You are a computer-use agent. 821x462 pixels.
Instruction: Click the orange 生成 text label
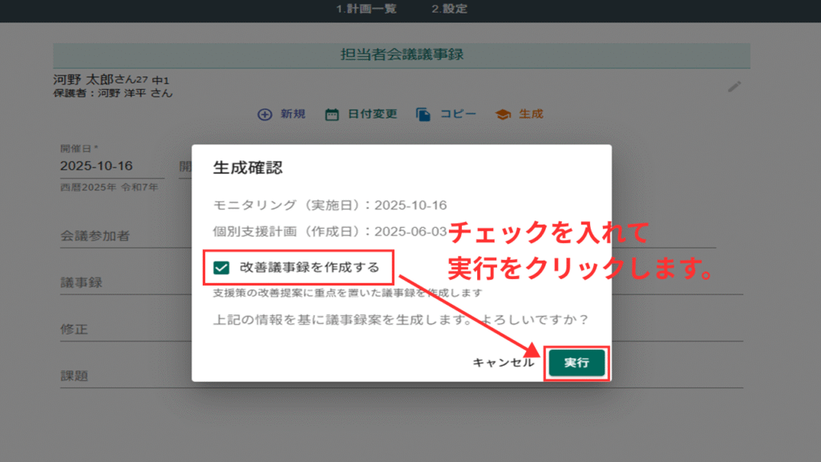click(x=531, y=115)
